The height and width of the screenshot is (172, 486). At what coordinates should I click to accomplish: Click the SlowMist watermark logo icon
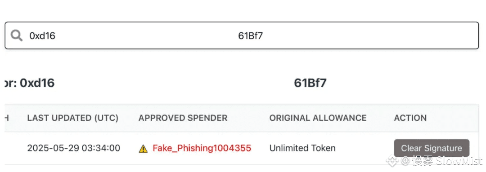[x=392, y=161]
